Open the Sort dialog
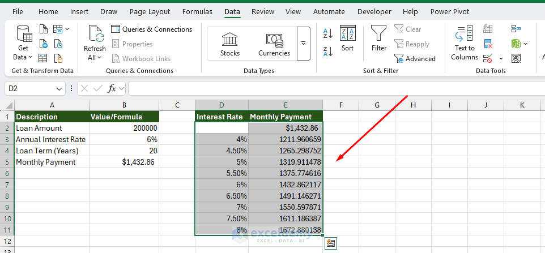The width and height of the screenshot is (545, 253). [348, 38]
